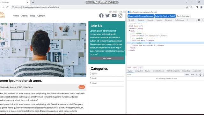
Task: Open the Properties tab
Action: 186,71
